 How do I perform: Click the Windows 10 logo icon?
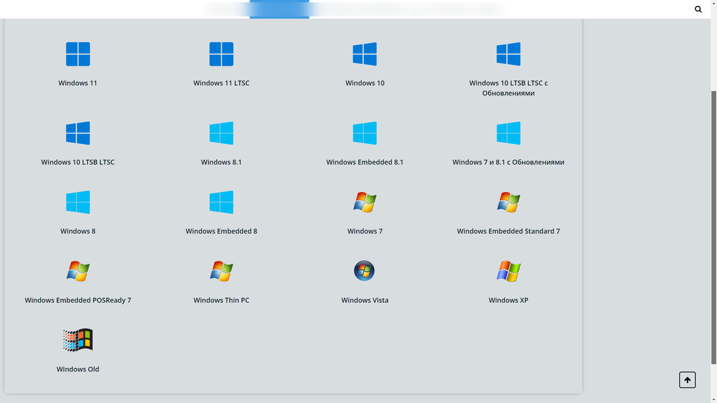pos(364,54)
